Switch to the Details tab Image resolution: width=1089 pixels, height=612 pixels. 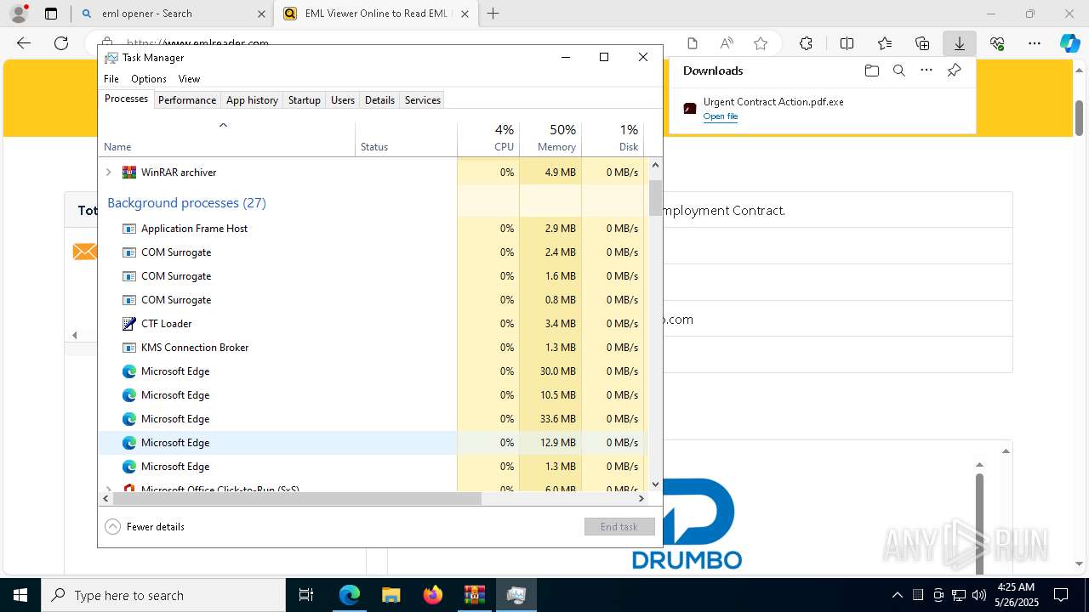click(379, 99)
